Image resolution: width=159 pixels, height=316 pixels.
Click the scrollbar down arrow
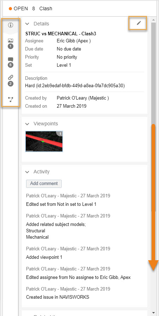point(154,312)
